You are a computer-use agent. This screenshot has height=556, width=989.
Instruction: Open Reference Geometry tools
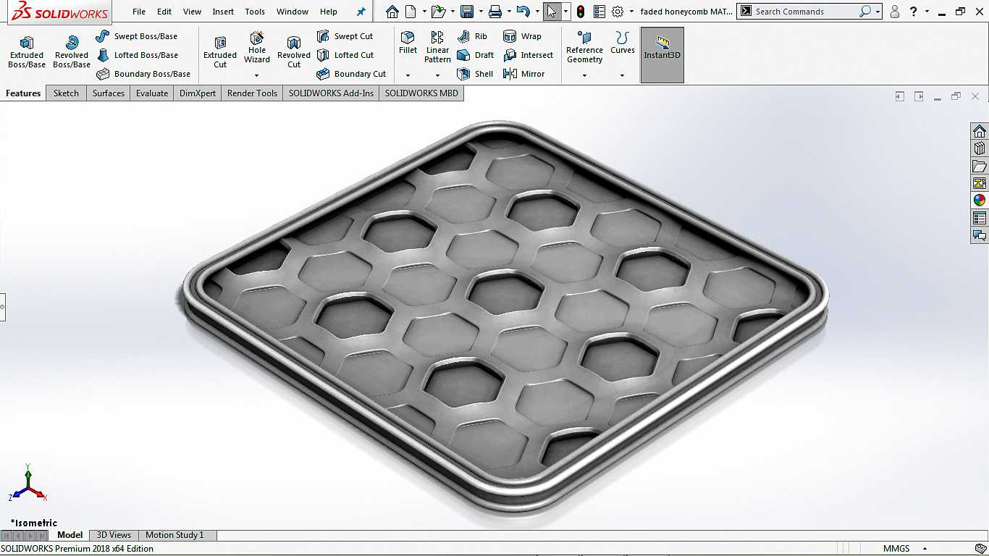click(584, 48)
